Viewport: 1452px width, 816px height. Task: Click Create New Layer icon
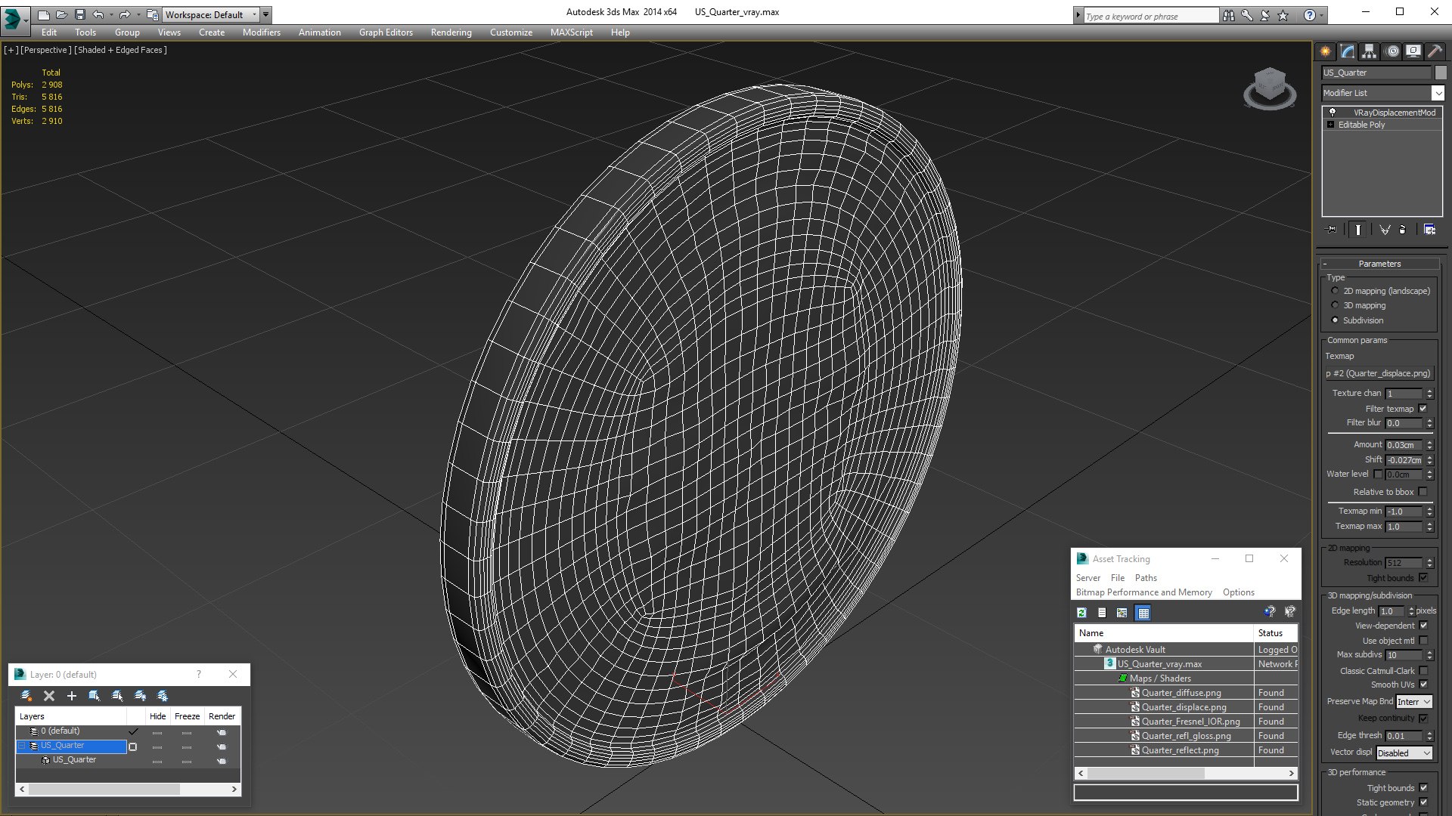pos(26,696)
